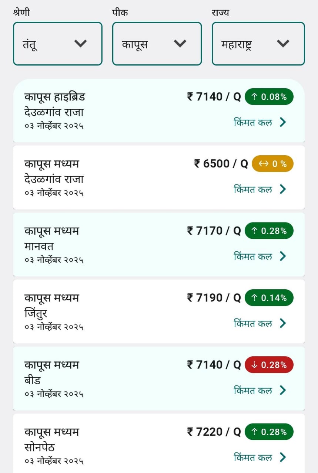This screenshot has height=473, width=318.
Task: Click the red 0.28% down badge
Action: pos(269,365)
